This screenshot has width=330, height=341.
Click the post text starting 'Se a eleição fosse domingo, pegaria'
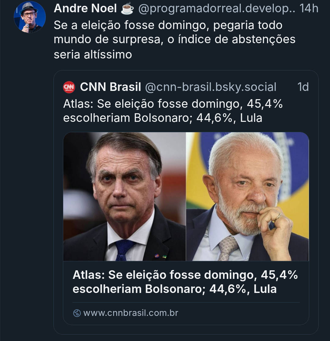[x=168, y=25]
